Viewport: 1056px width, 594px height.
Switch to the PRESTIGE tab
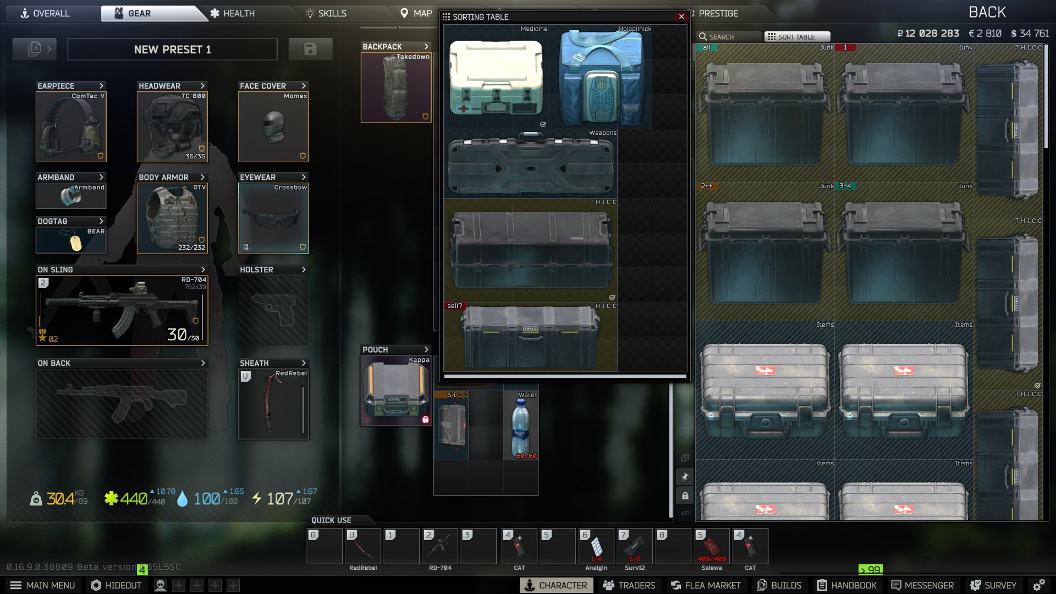coord(718,13)
